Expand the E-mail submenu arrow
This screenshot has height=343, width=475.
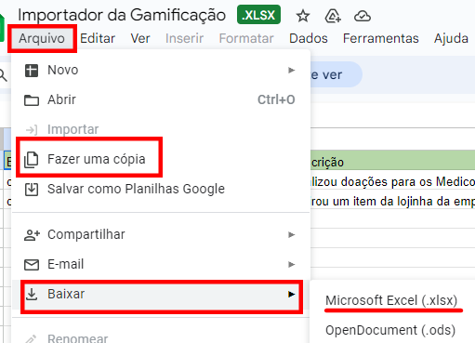point(291,265)
